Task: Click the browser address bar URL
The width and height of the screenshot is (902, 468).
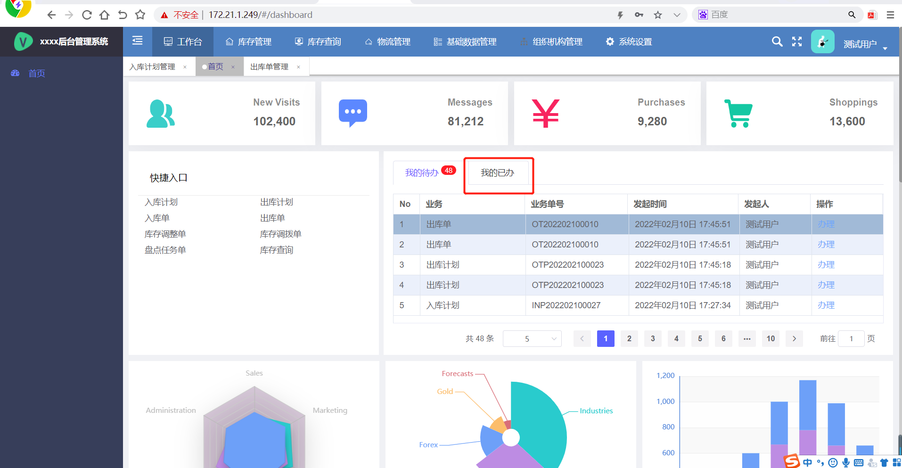Action: (261, 15)
